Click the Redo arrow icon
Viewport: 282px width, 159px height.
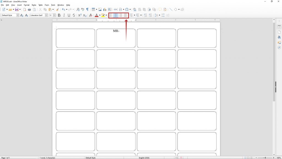[70, 10]
